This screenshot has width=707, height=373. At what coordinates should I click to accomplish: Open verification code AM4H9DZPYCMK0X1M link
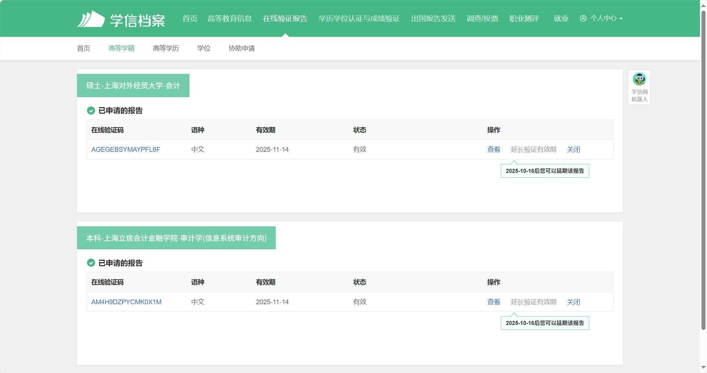[x=126, y=302]
